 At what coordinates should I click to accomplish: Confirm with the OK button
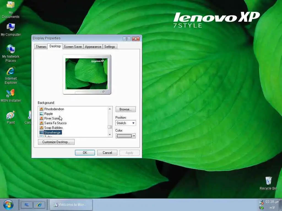pos(85,153)
